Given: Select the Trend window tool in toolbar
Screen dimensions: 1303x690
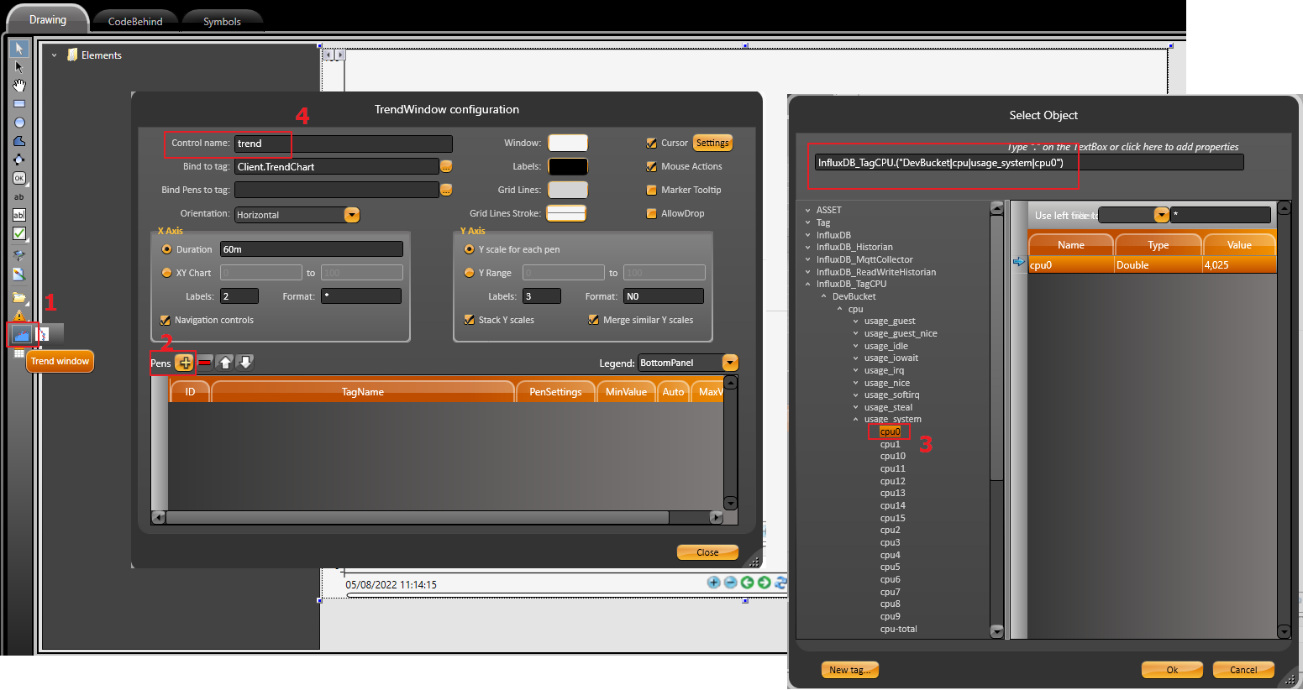Looking at the screenshot, I should (20, 335).
